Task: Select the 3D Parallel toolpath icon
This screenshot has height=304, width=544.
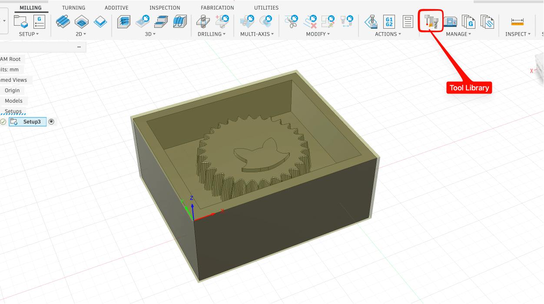Action: [180, 21]
